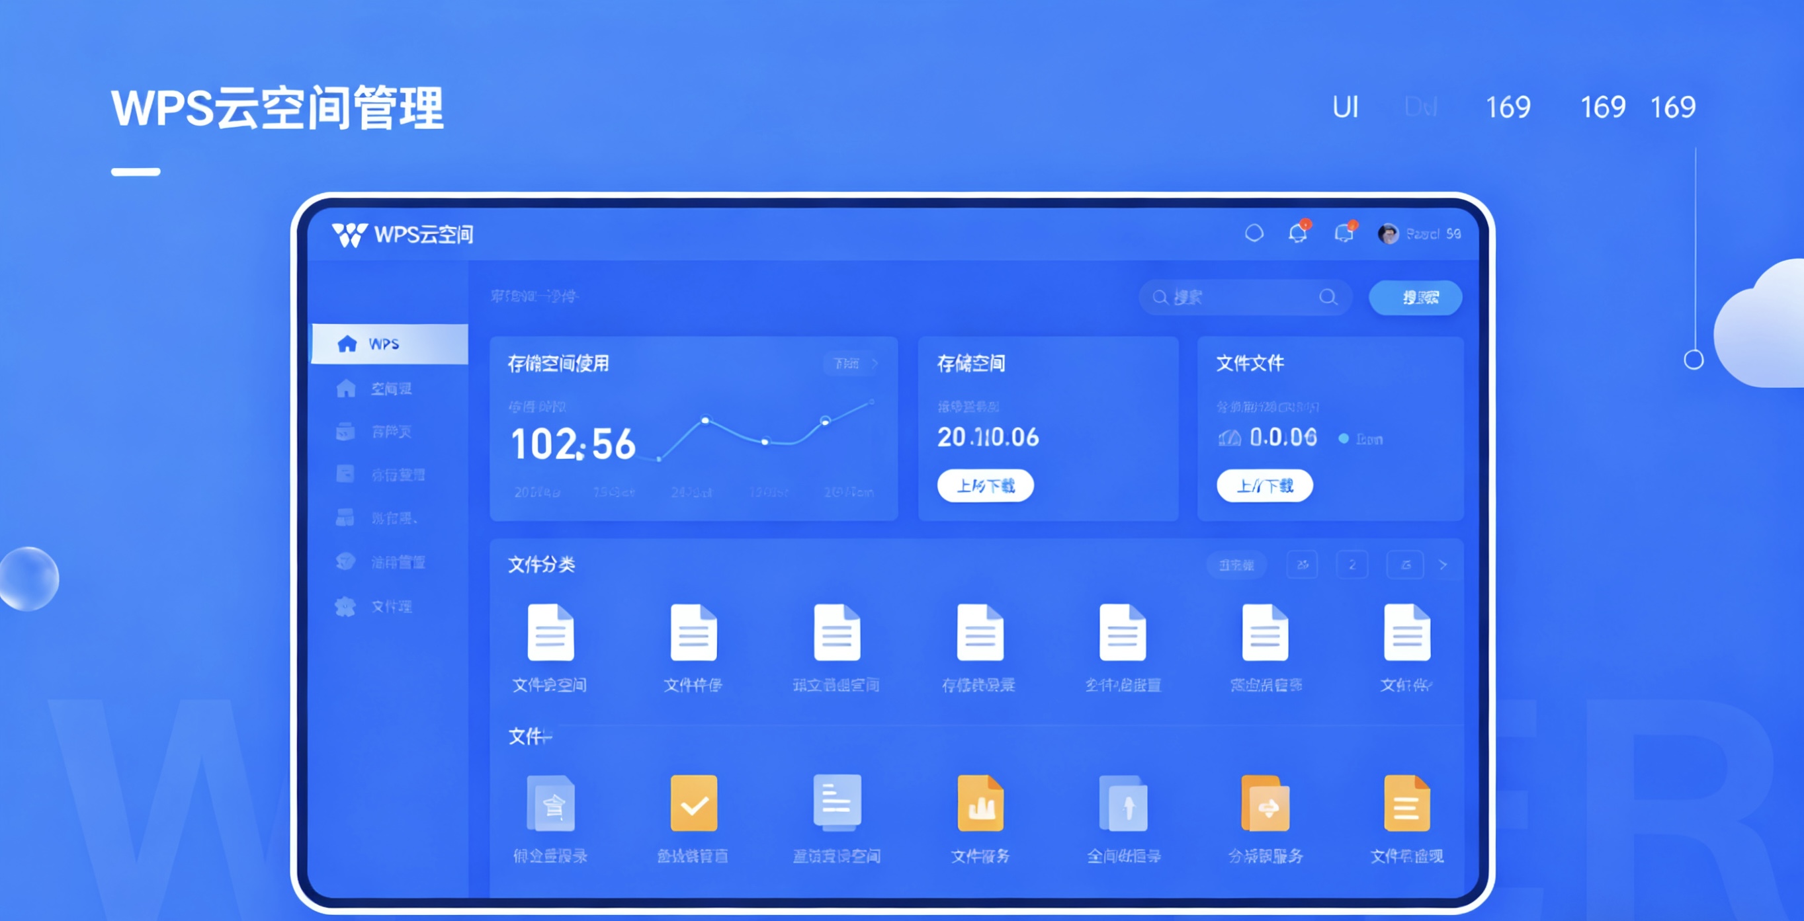
Task: Select page 2 in file categories
Action: [x=1352, y=565]
